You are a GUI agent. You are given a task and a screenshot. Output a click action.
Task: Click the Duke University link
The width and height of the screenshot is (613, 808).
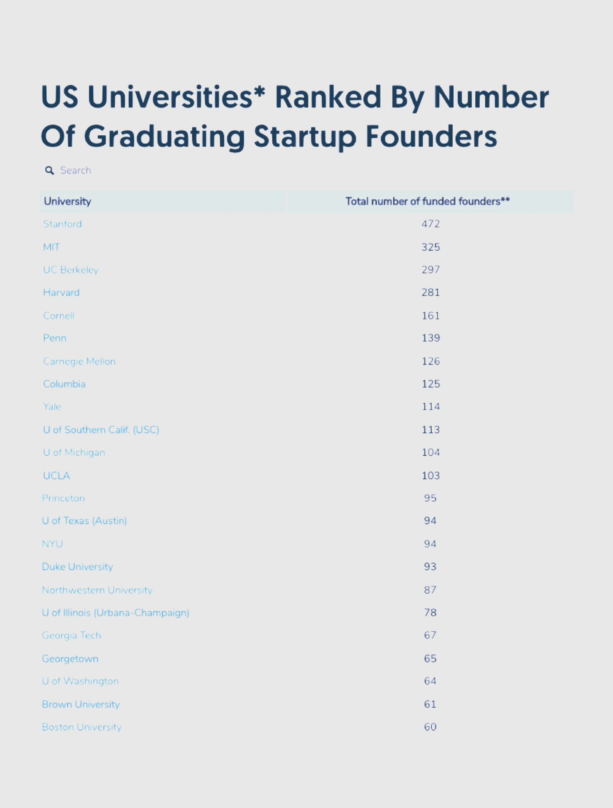(x=77, y=567)
